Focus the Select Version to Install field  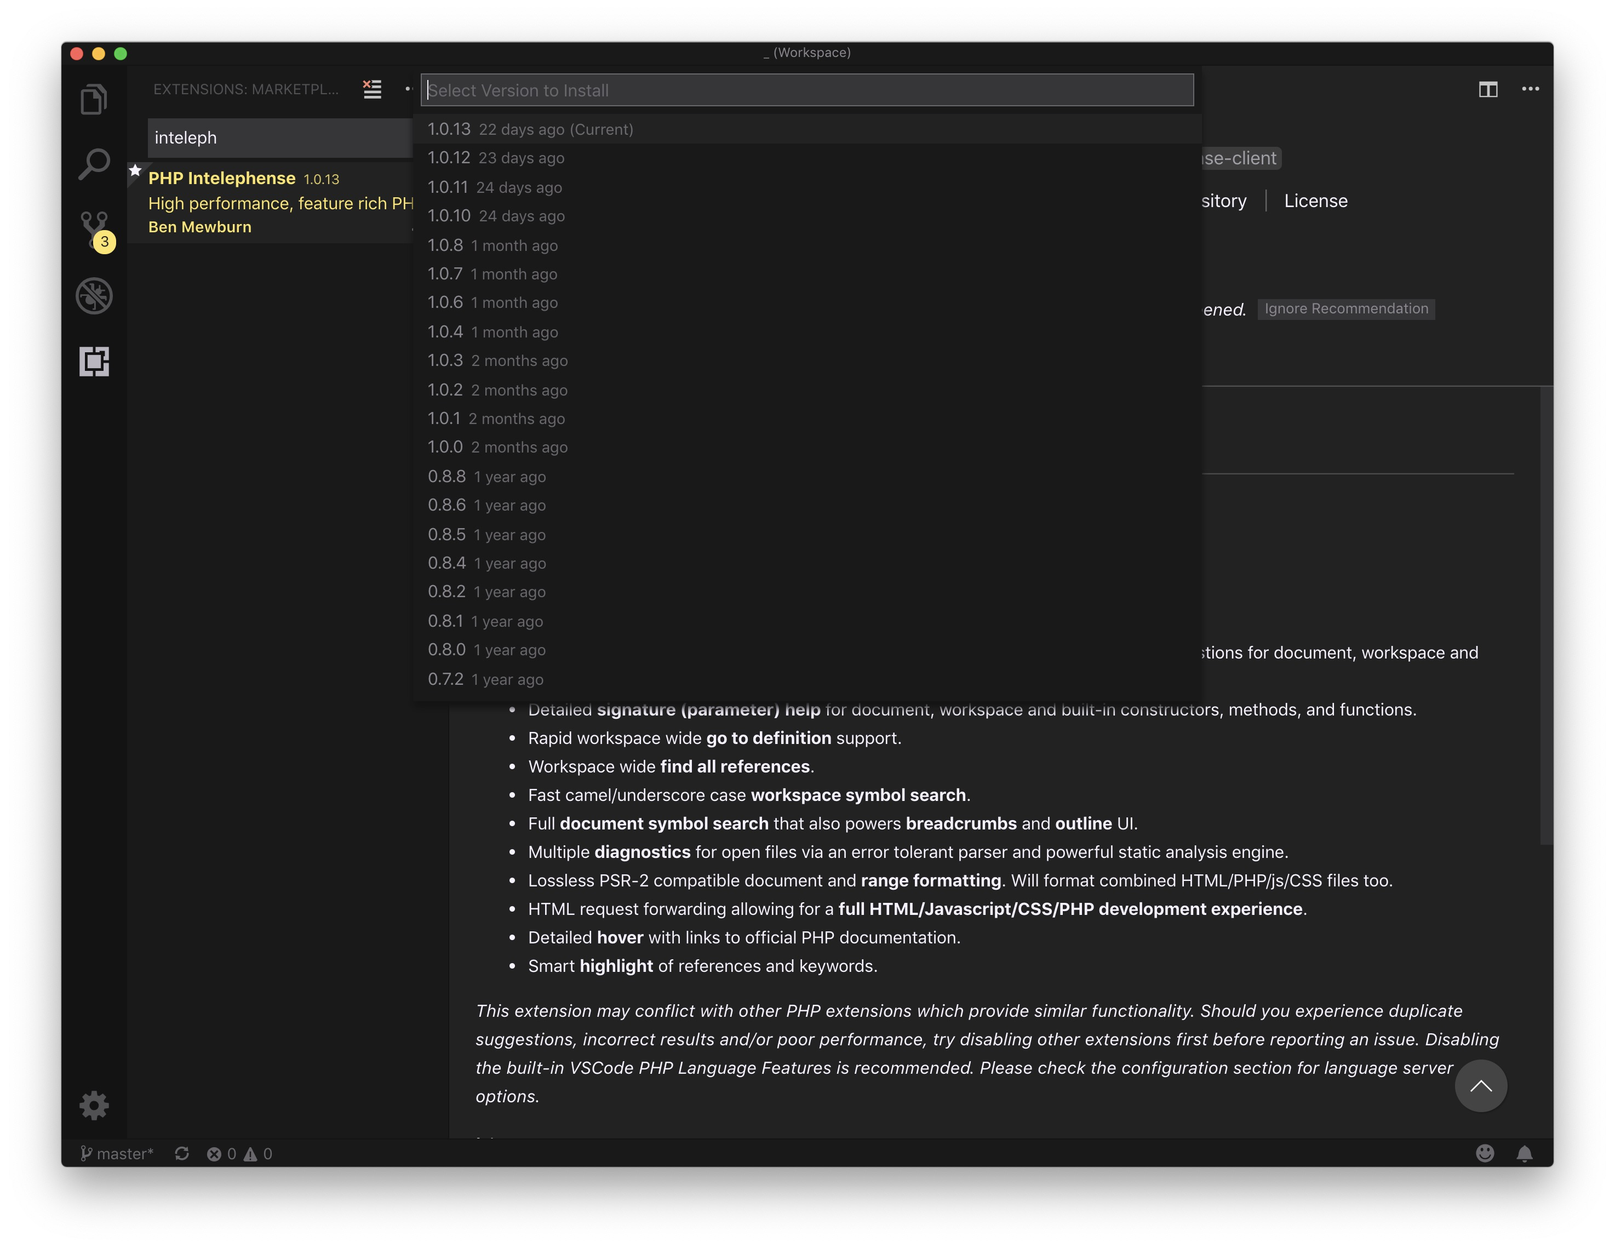807,90
